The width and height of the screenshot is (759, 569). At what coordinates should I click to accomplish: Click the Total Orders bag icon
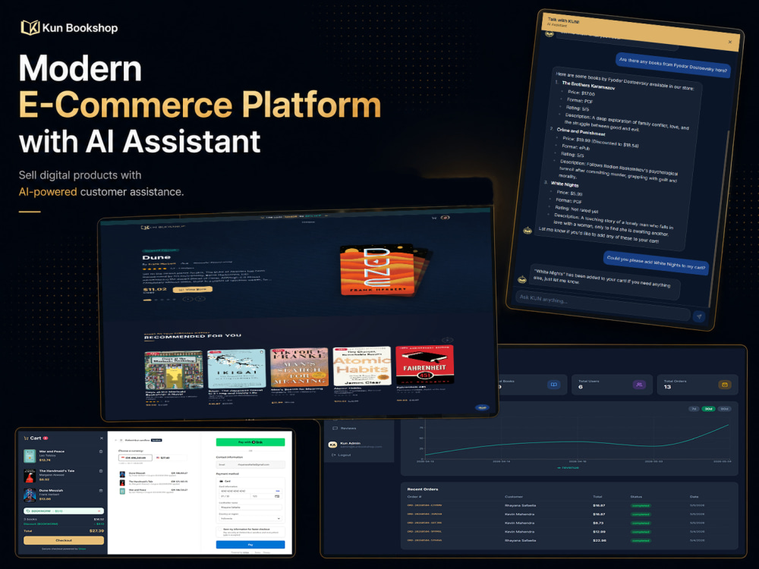pyautogui.click(x=725, y=385)
